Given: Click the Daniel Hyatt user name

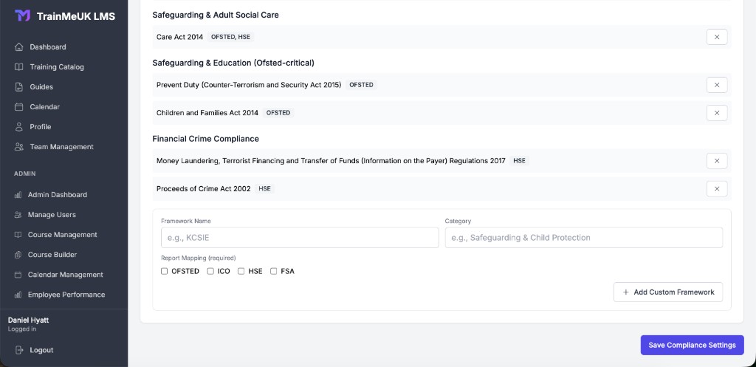Looking at the screenshot, I should (29, 320).
